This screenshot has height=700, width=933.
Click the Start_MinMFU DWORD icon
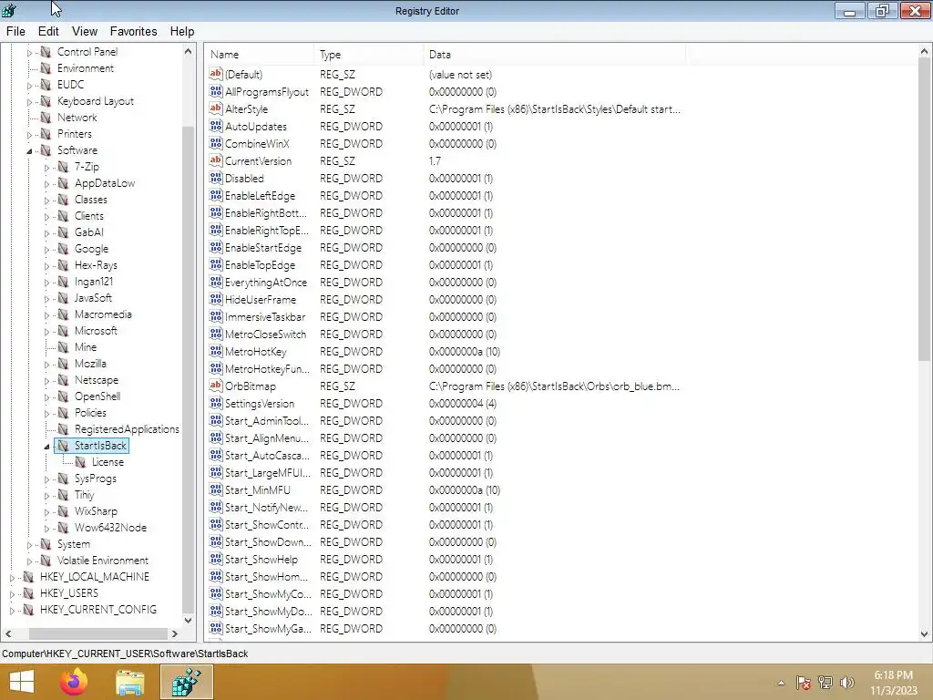point(215,489)
